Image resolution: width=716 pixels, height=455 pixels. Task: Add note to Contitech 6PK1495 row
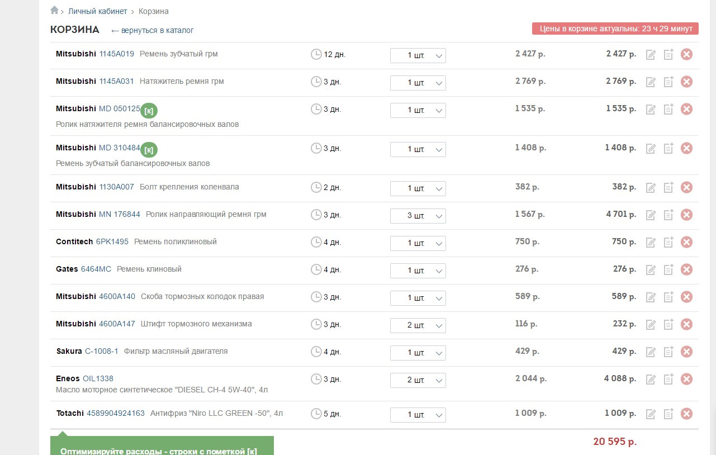pyautogui.click(x=668, y=242)
